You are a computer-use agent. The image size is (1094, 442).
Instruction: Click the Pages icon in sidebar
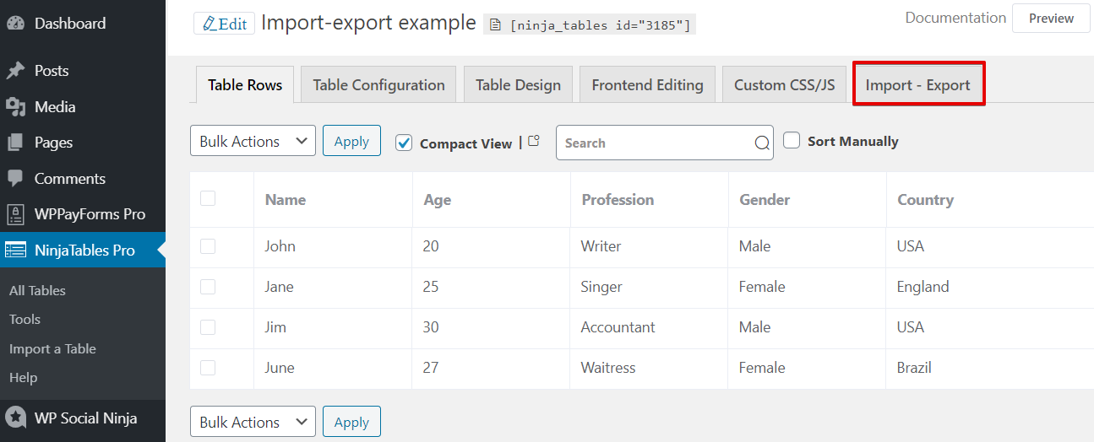click(15, 143)
